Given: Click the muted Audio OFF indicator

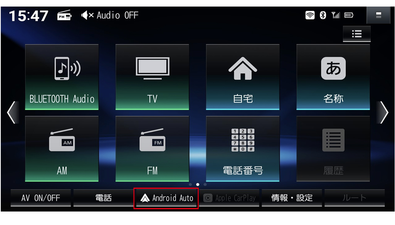Looking at the screenshot, I should [110, 15].
